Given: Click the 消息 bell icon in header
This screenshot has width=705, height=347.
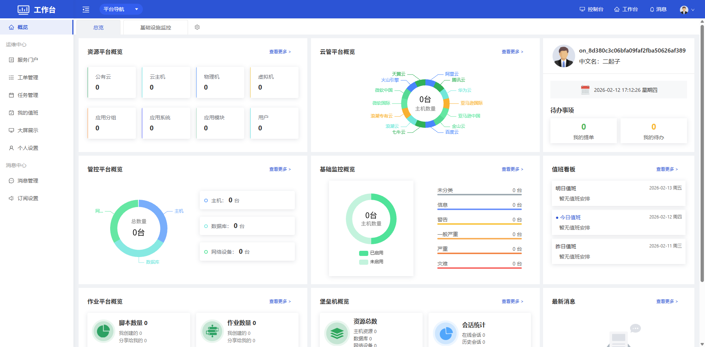Looking at the screenshot, I should [652, 10].
